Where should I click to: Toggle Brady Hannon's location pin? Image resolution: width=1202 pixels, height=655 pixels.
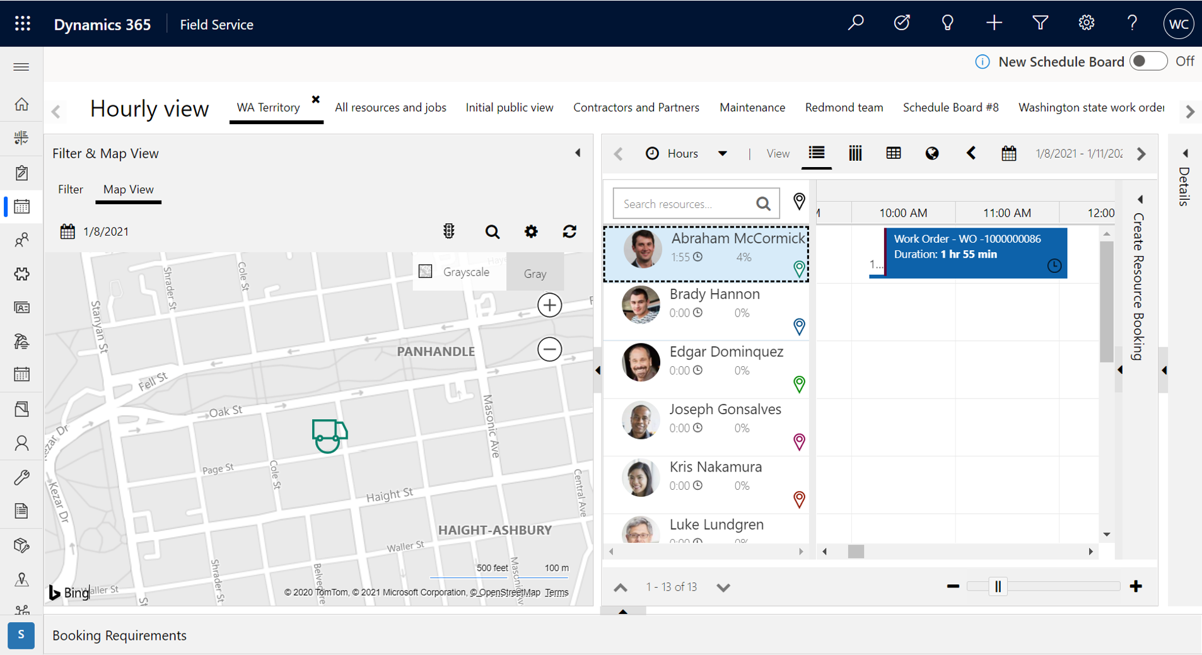pyautogui.click(x=799, y=327)
